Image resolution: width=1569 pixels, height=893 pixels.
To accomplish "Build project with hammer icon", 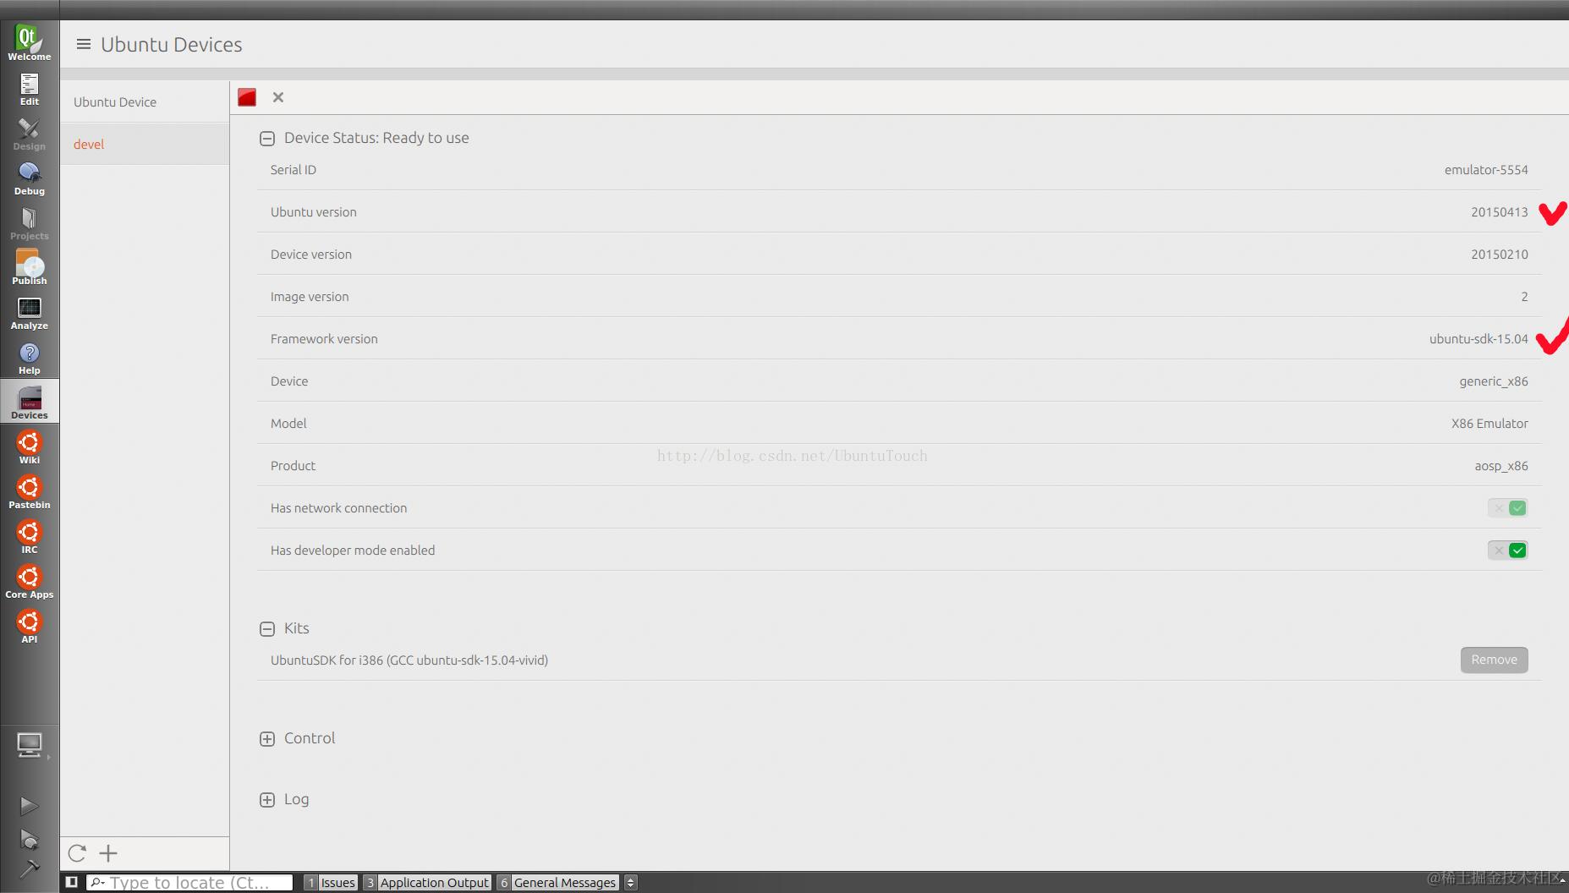I will coord(29,868).
